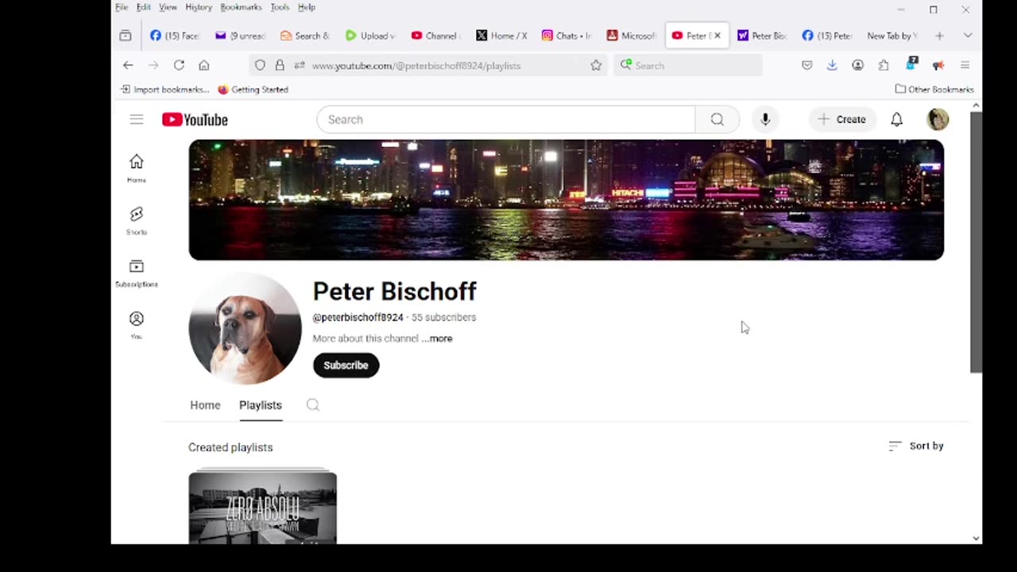
Task: Click the YouTube search magnifier button
Action: pos(717,119)
